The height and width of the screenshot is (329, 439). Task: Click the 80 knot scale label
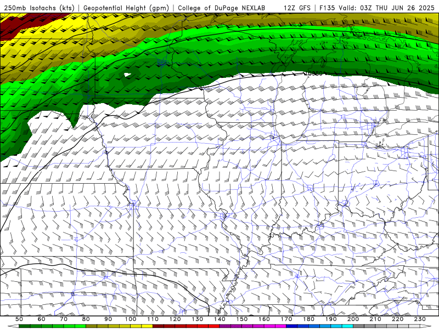click(86, 319)
